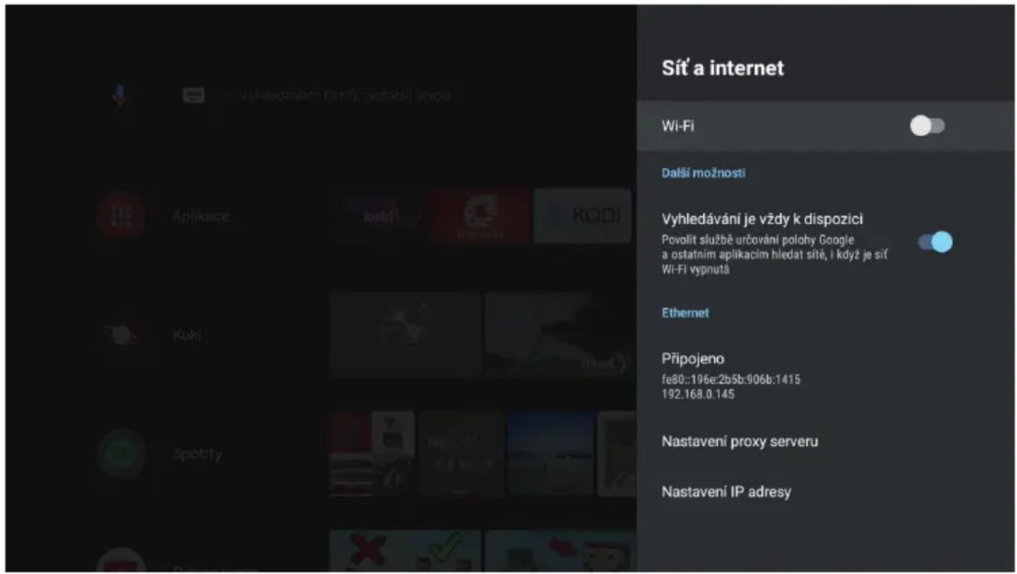Launch the red app tile beside KODI

pyautogui.click(x=480, y=216)
